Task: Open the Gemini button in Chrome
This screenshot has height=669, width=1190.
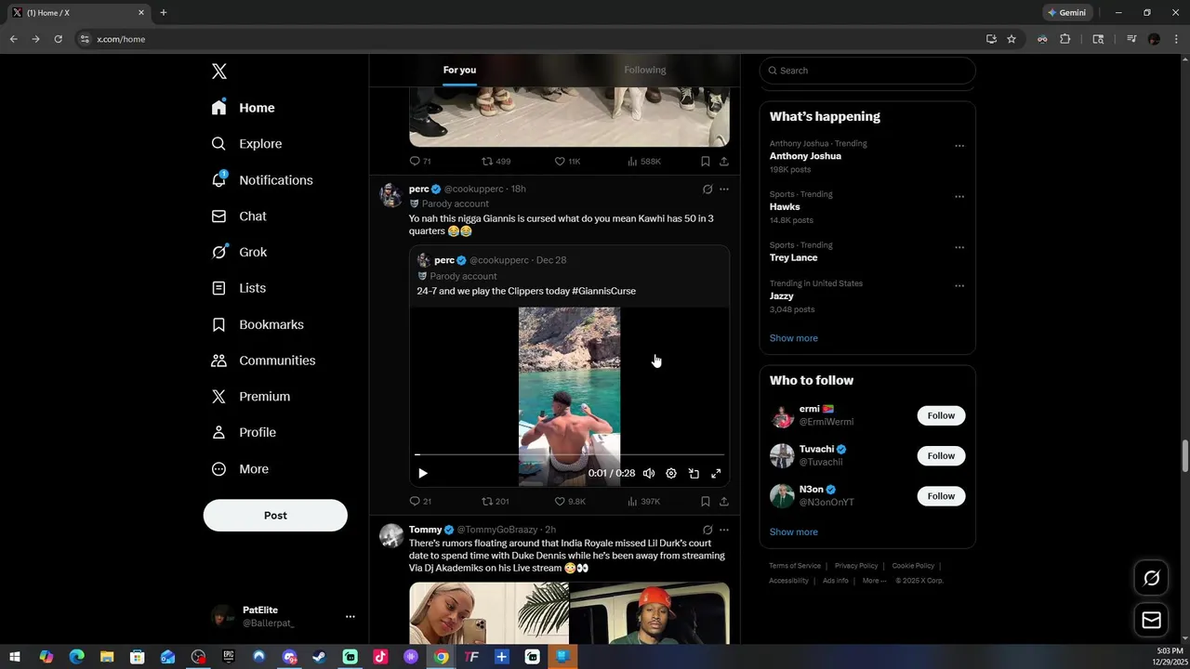Action: click(x=1067, y=13)
